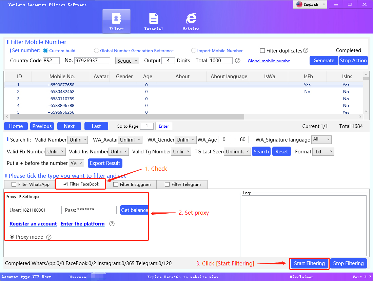Expand the Valid Number dropdown

78,140
